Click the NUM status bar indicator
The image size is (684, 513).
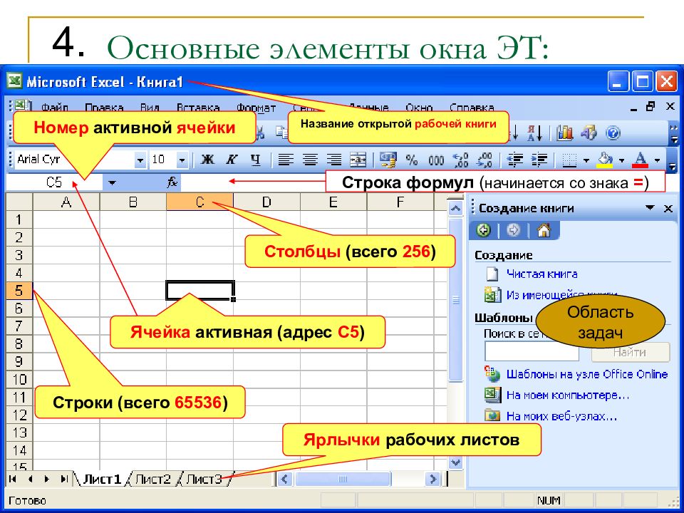(549, 500)
